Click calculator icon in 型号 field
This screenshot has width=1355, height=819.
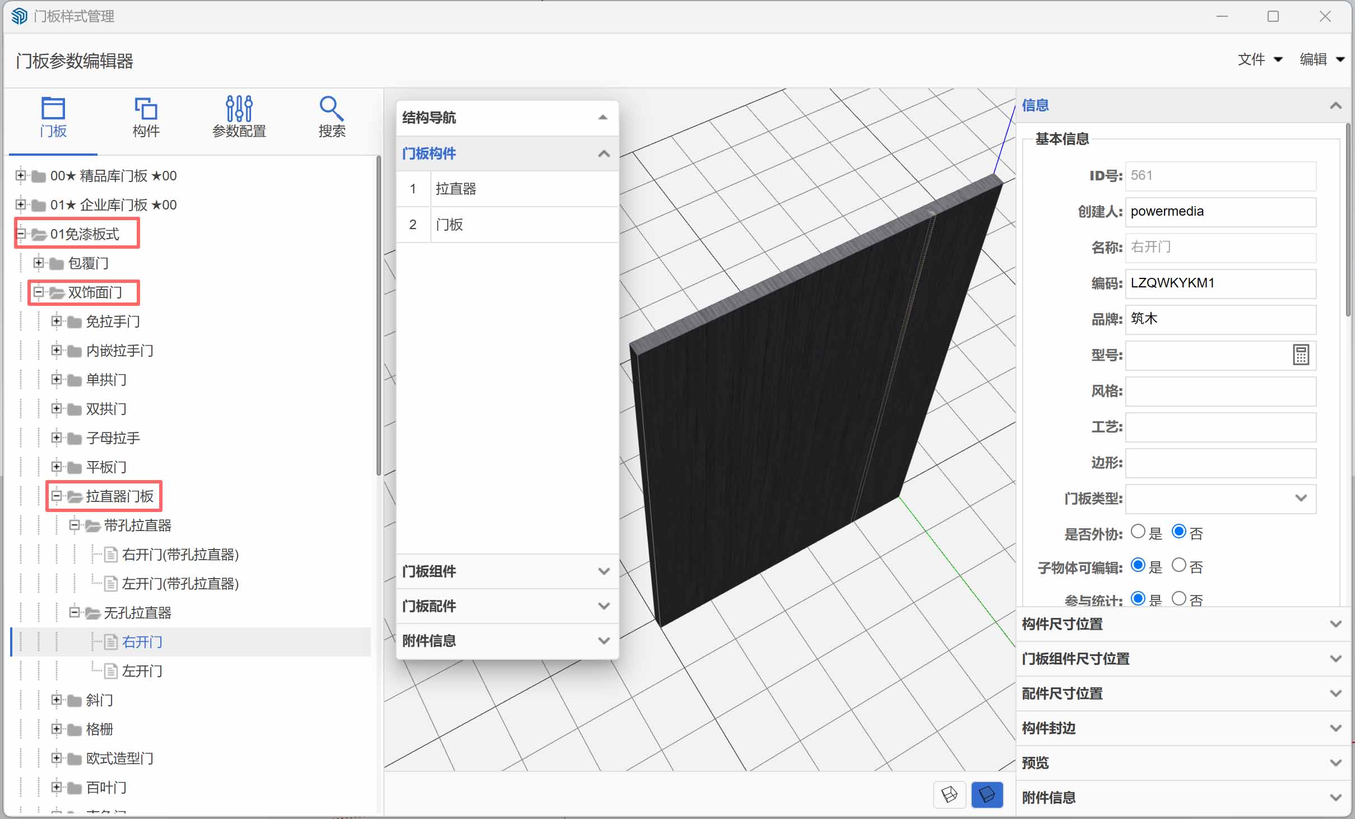click(x=1301, y=355)
